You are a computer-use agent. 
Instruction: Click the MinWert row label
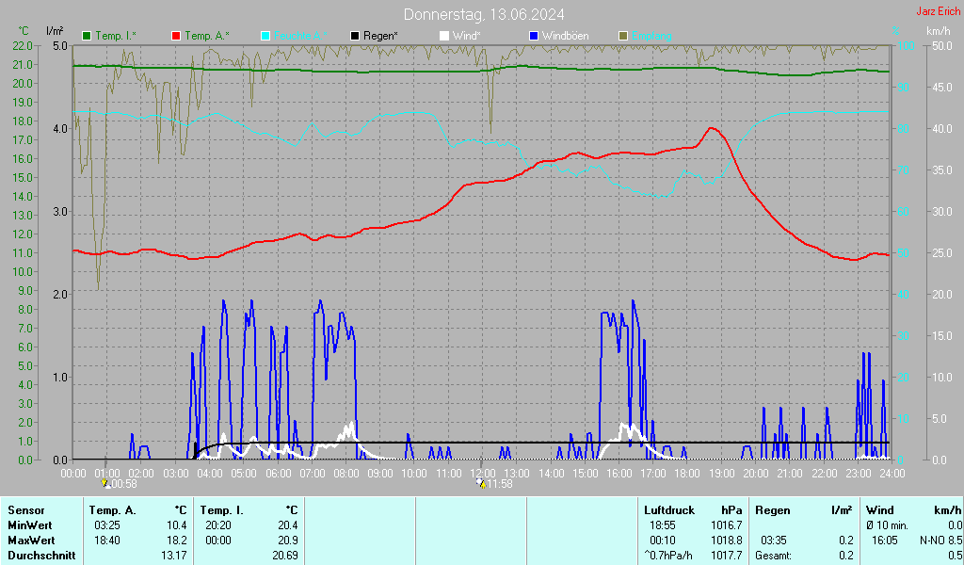(29, 525)
